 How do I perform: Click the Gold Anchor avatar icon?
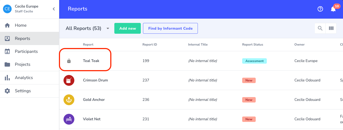(69, 100)
